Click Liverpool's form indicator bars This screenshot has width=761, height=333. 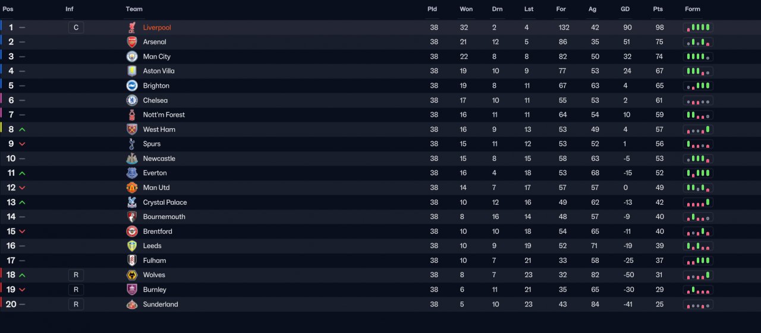(698, 27)
